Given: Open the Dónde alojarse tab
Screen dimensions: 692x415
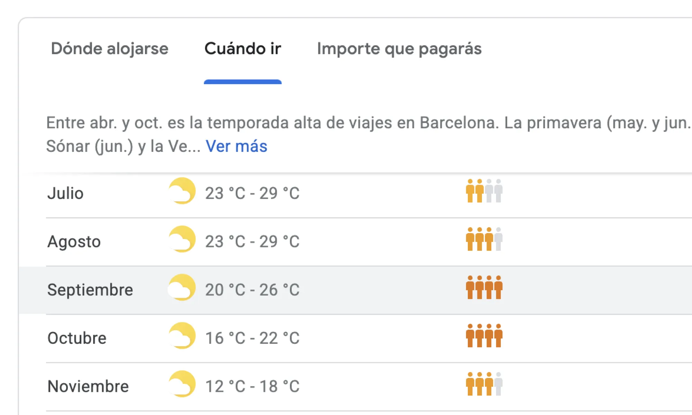Looking at the screenshot, I should click(109, 49).
